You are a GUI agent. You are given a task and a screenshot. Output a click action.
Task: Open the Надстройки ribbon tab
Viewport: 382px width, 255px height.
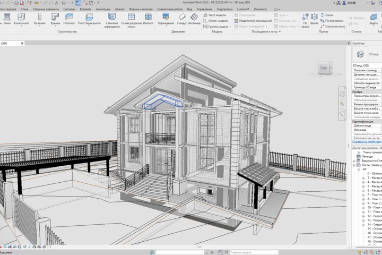[224, 9]
